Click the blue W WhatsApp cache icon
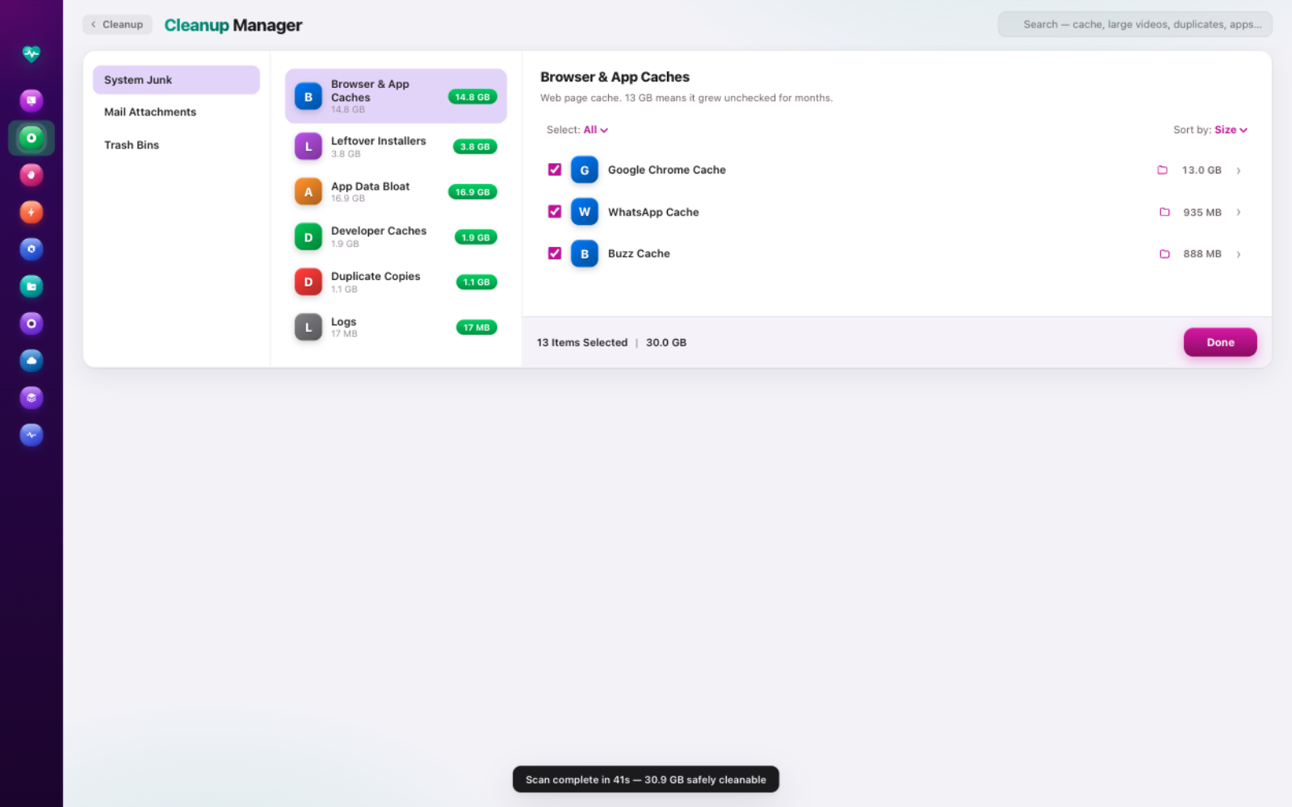 [585, 212]
